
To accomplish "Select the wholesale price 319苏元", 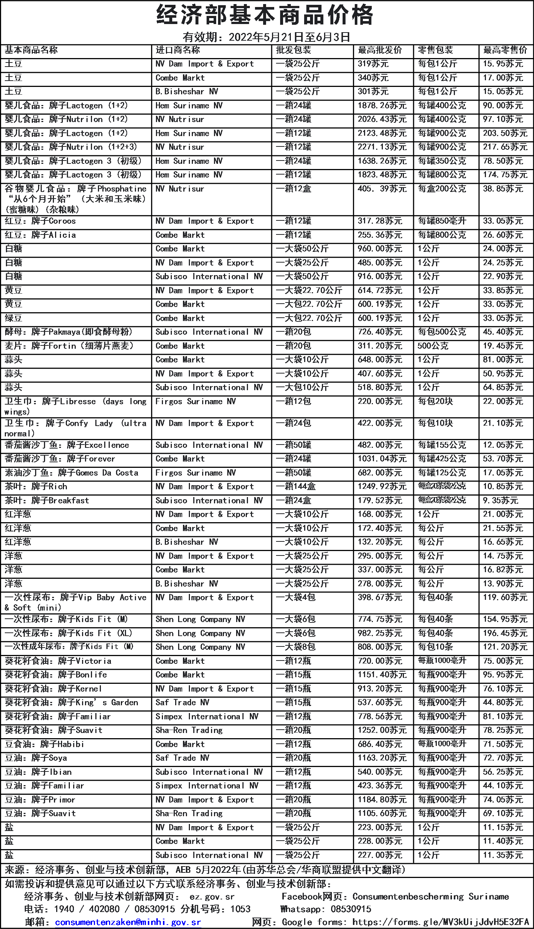I will pyautogui.click(x=373, y=64).
